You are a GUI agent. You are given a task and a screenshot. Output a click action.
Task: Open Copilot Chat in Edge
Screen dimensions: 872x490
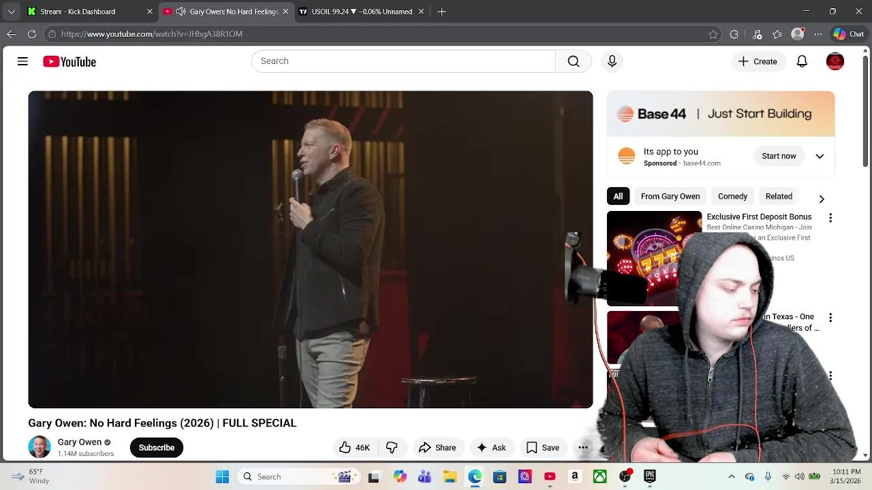pos(849,34)
